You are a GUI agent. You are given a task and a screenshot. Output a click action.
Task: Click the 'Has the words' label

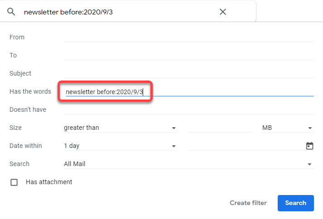pyautogui.click(x=30, y=91)
